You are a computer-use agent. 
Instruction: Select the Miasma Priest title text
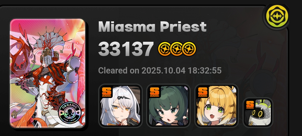pos(152,26)
